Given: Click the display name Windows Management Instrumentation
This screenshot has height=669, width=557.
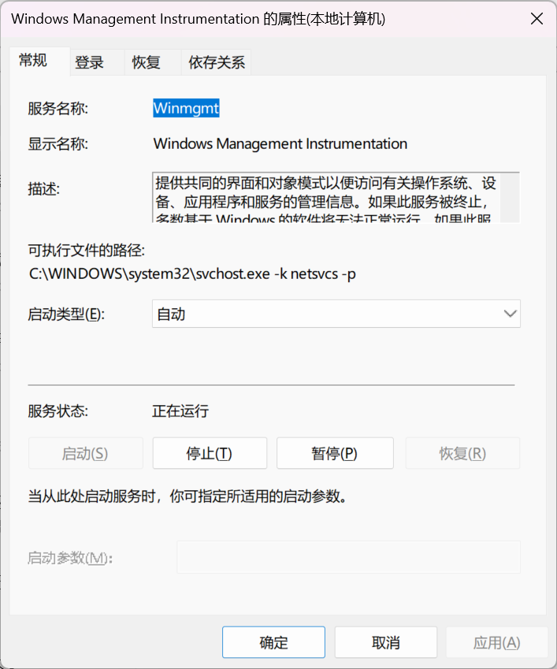Looking at the screenshot, I should click(280, 143).
